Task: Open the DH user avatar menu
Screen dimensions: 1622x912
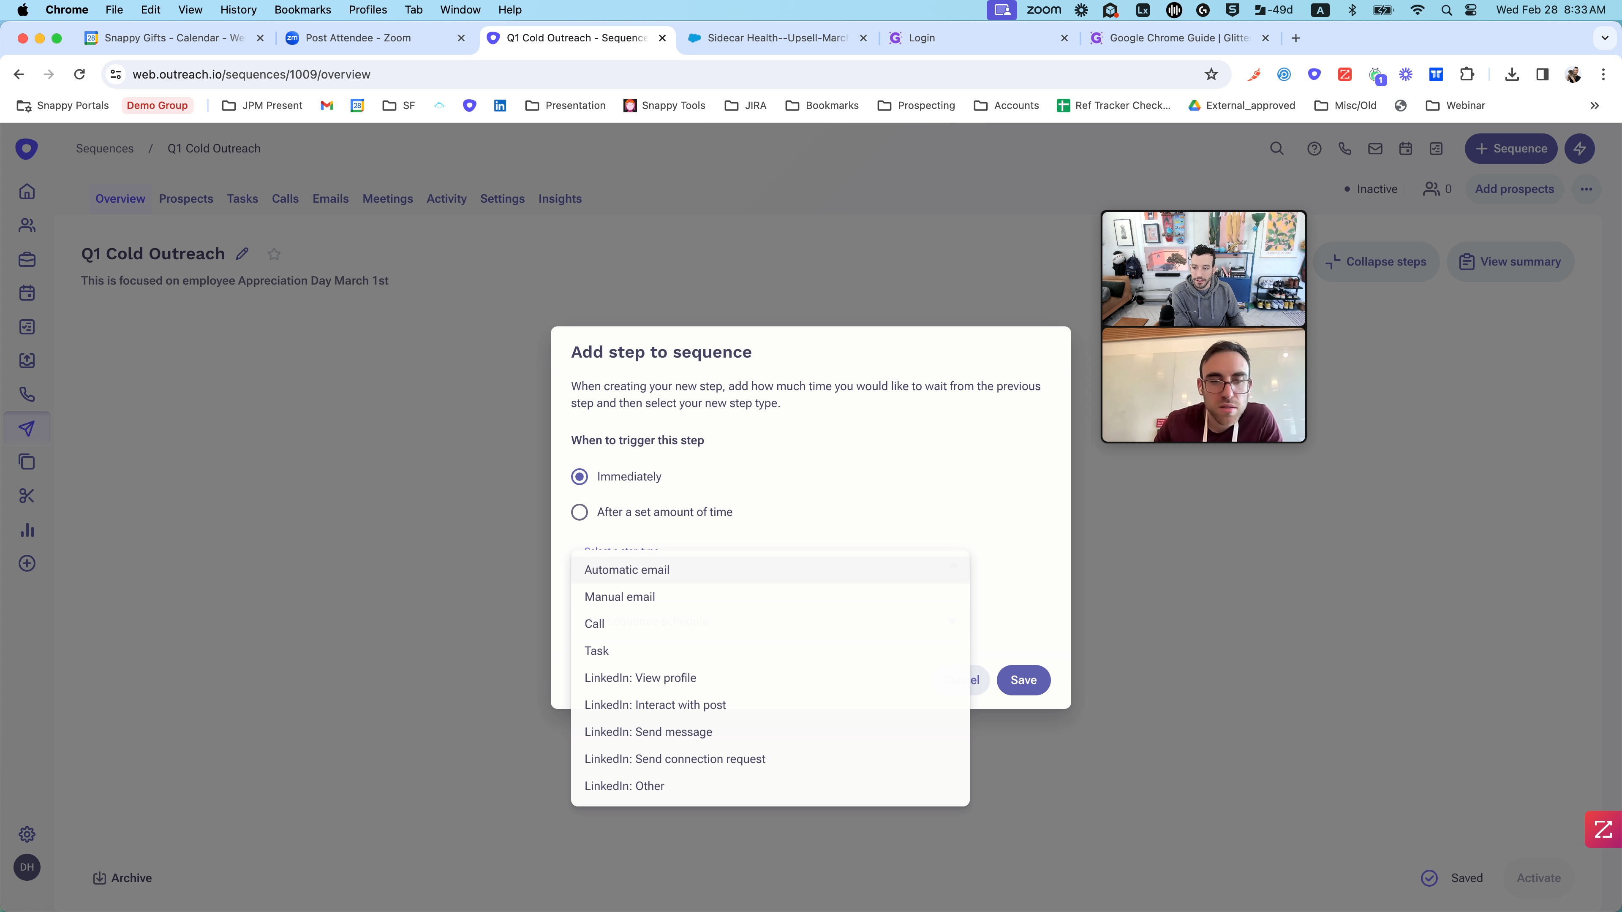Action: [27, 867]
